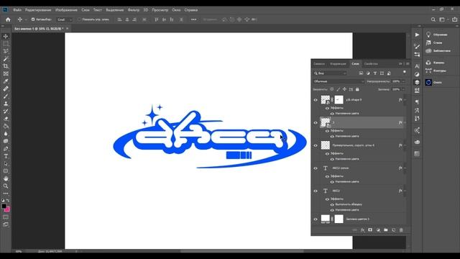Create a new layer icon
460x259 pixels.
[393, 230]
